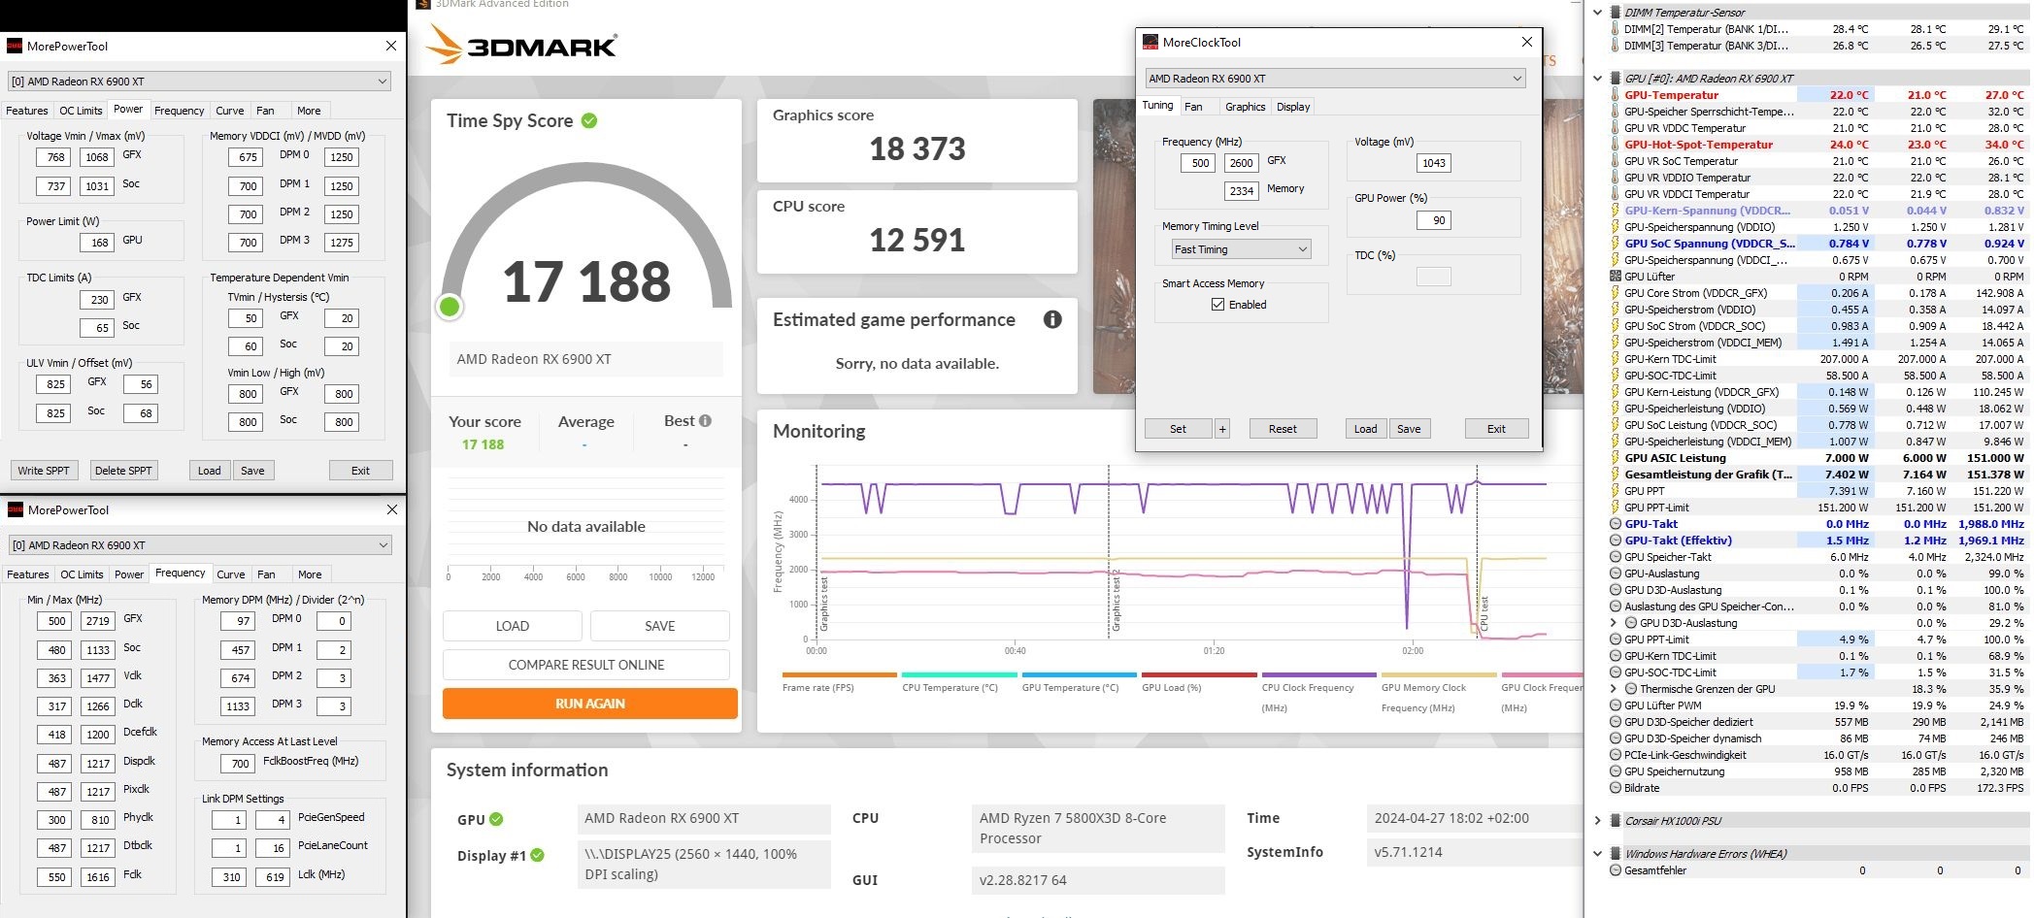Click the lightning icon beside GPU ASIC Leistung
This screenshot has width=2034, height=918.
[1616, 458]
